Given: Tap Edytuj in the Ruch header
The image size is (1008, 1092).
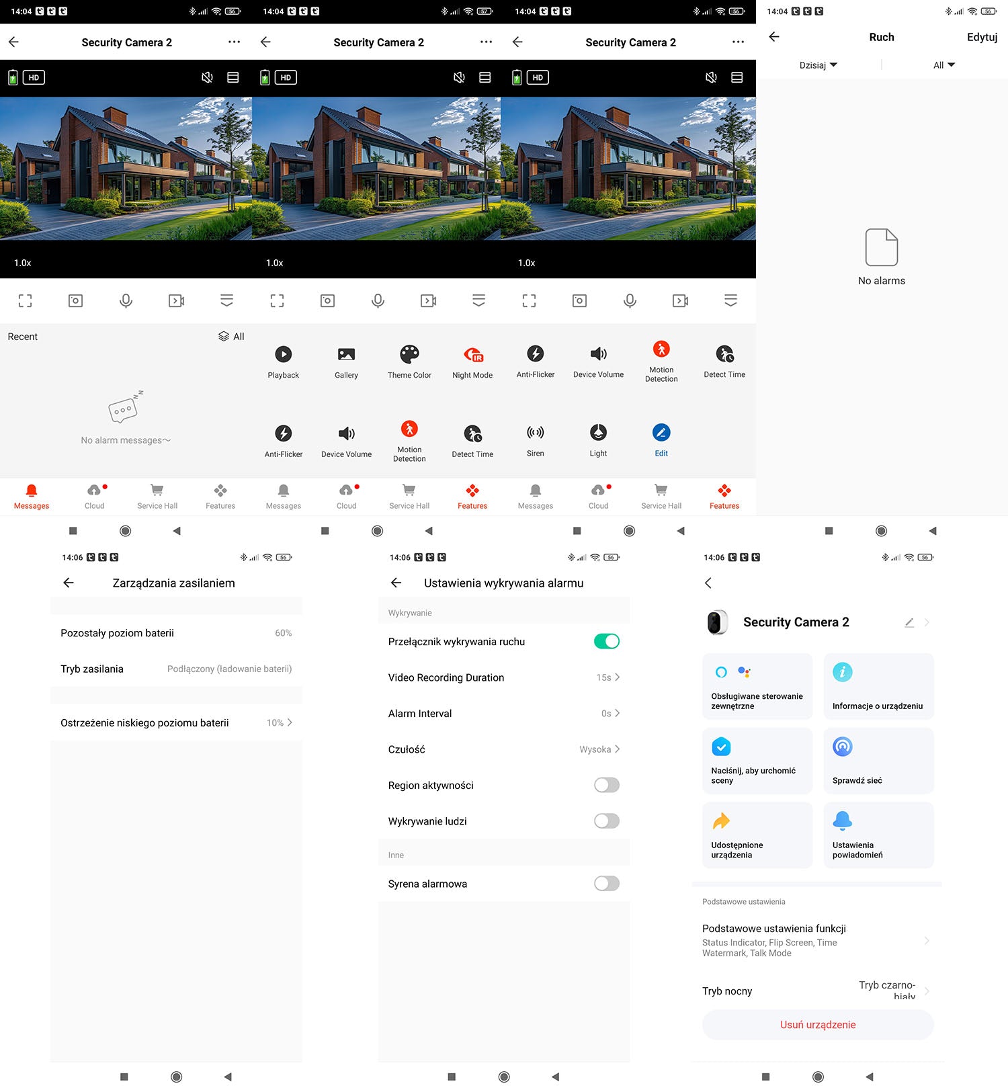Looking at the screenshot, I should pos(981,37).
